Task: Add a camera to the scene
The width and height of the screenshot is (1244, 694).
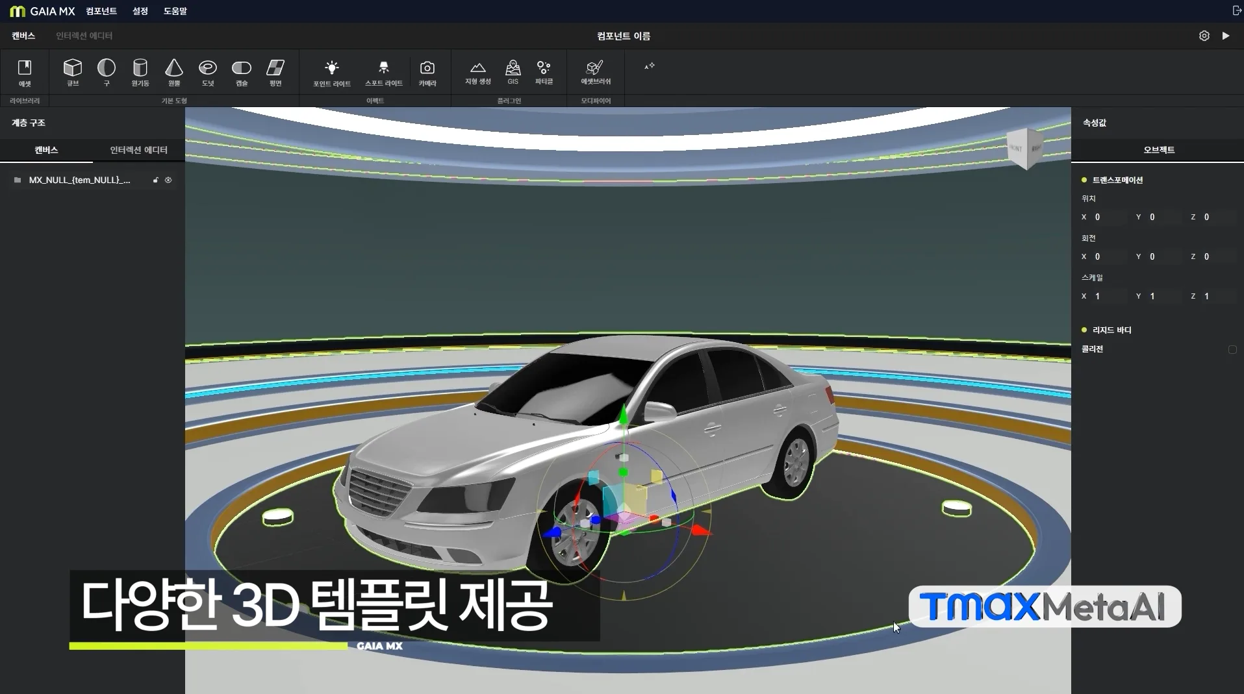Action: point(427,73)
